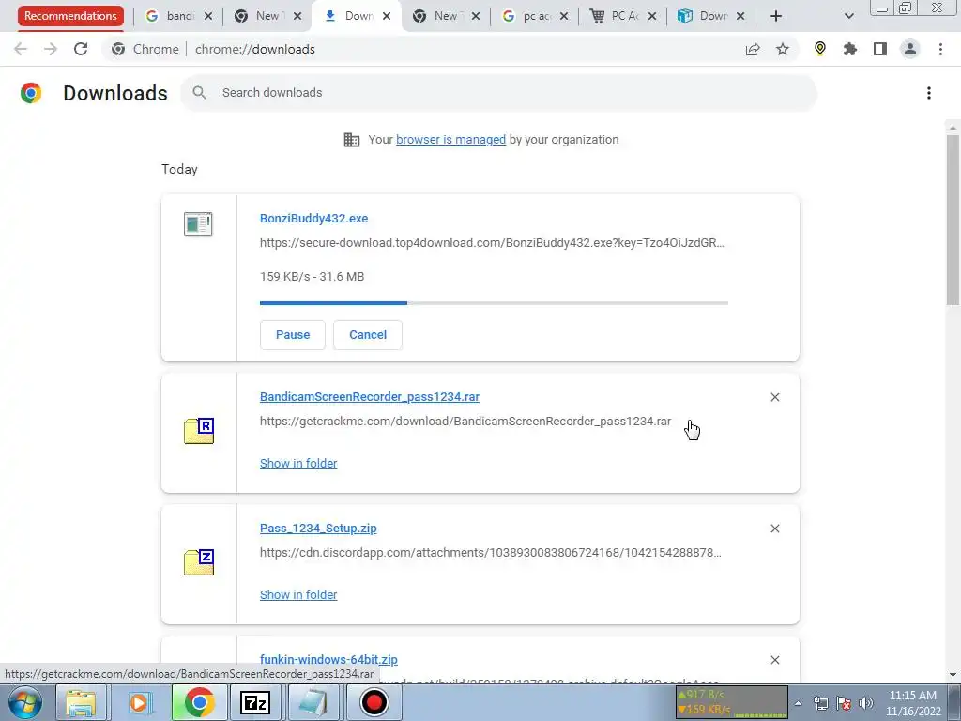Click the red record button taskbar icon
961x721 pixels.
(374, 702)
